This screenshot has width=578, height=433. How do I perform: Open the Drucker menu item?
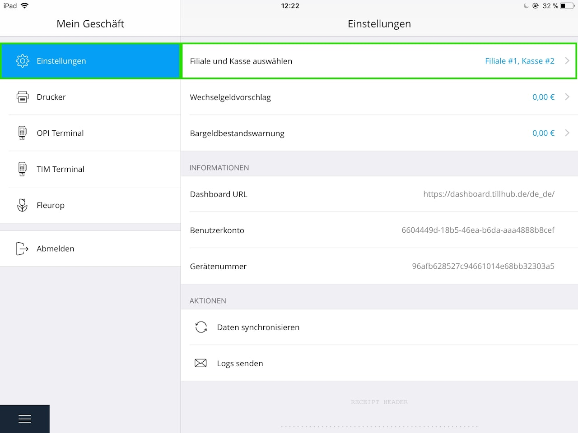(90, 97)
